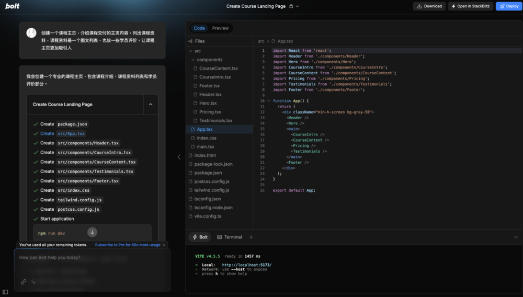This screenshot has width=523, height=297.
Task: Click the sparkle enhance prompt icon
Action: (33, 281)
